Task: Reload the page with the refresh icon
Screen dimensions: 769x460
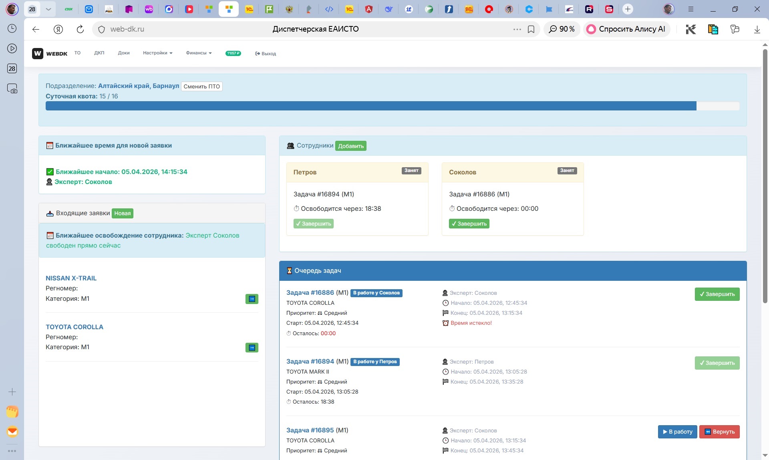Action: tap(80, 29)
